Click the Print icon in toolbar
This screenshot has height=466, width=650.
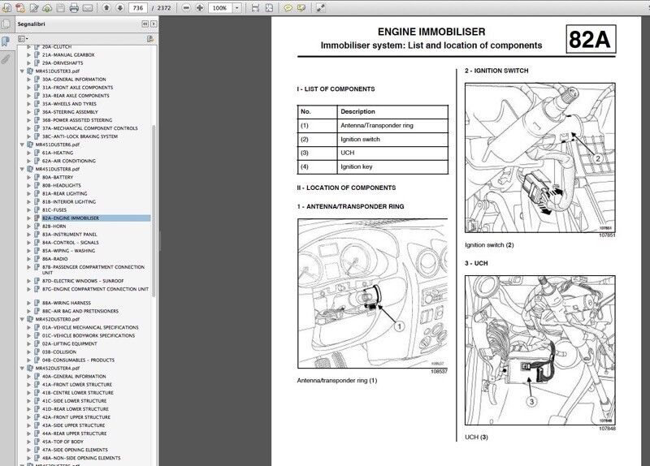[74, 7]
